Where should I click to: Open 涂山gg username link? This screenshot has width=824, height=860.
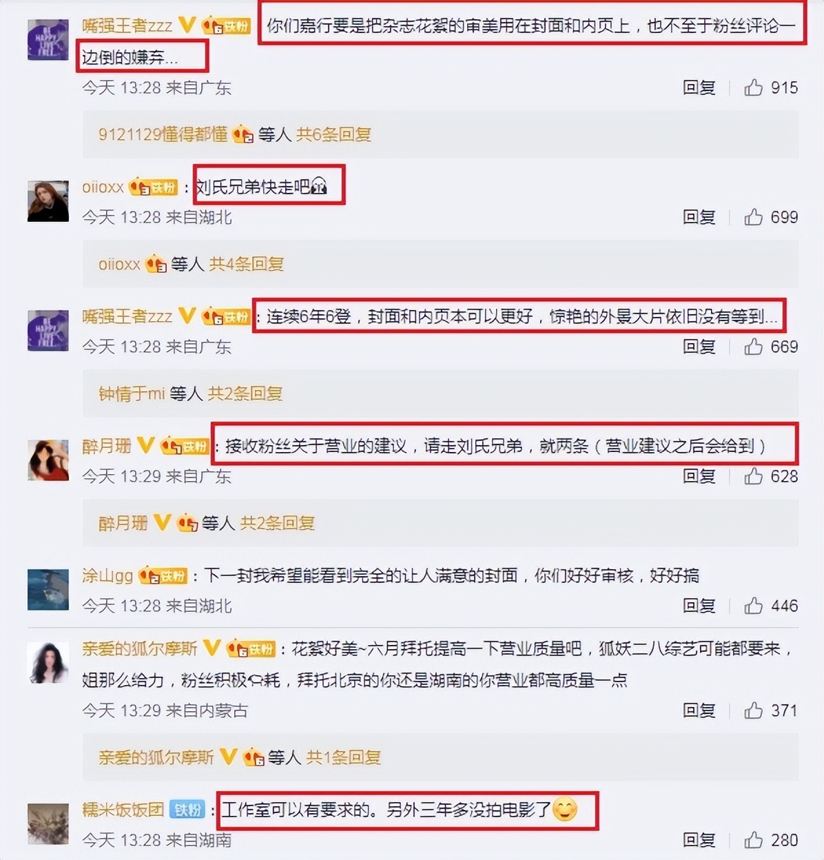coord(107,575)
